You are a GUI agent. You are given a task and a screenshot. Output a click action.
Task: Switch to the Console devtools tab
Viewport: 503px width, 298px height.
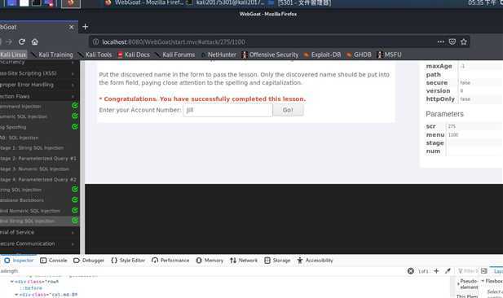54,261
